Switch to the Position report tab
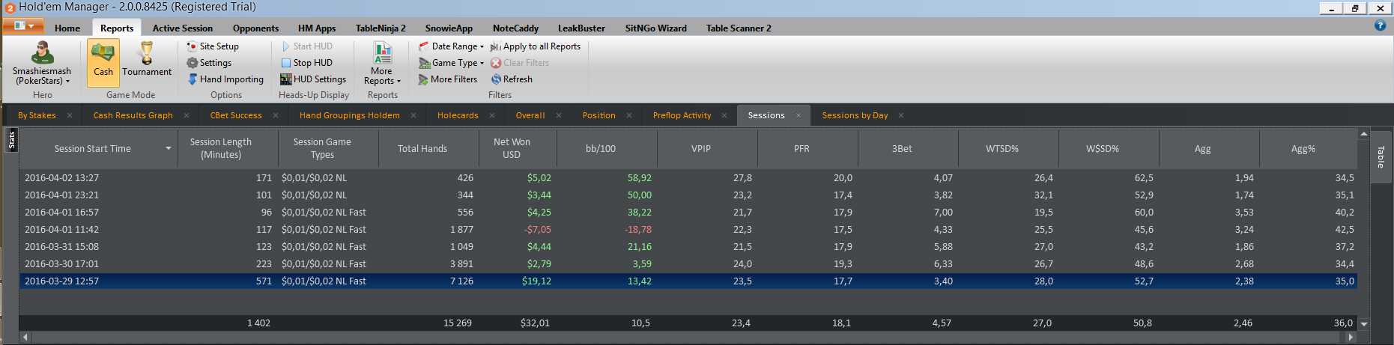 [598, 115]
